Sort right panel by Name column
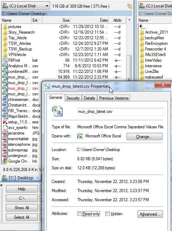 click(155, 20)
